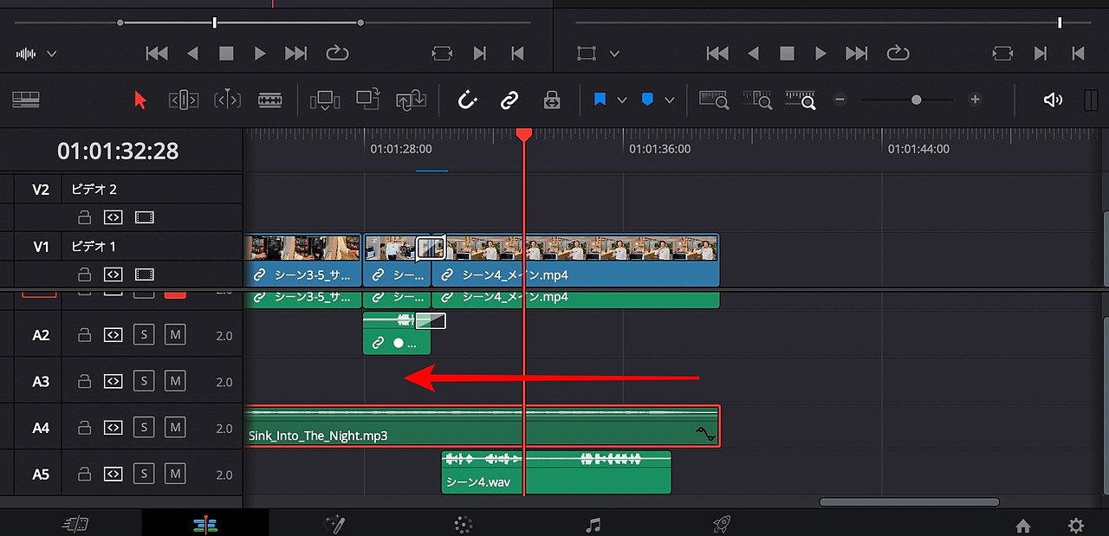Toggle timeline Snapping magnet
Screen dimensions: 1109x536
(x=468, y=100)
